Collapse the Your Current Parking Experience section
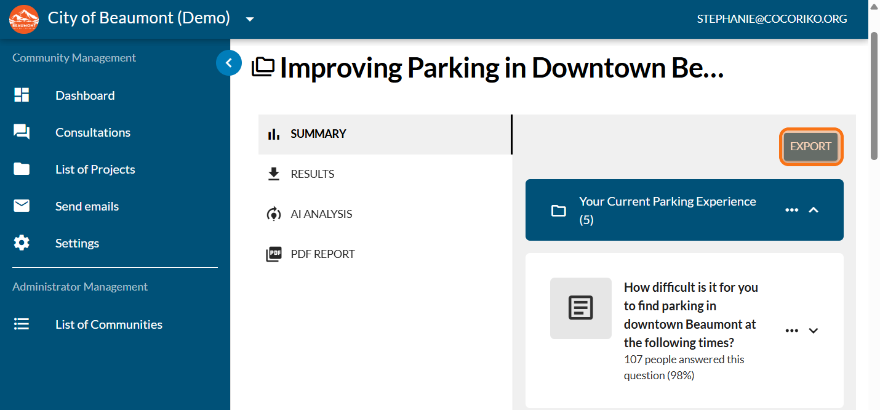Screen dimensions: 880x410 (x=814, y=210)
